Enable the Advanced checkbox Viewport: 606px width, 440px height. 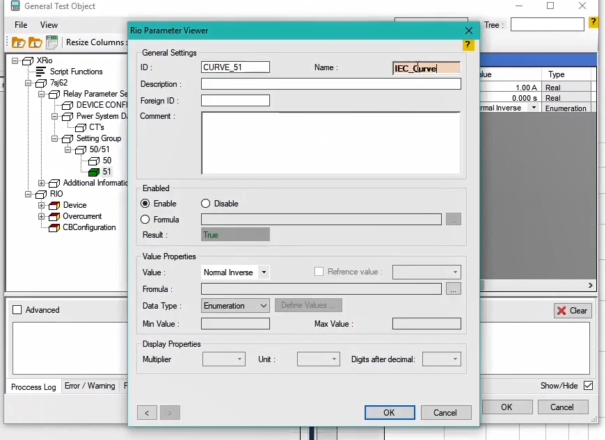(17, 310)
